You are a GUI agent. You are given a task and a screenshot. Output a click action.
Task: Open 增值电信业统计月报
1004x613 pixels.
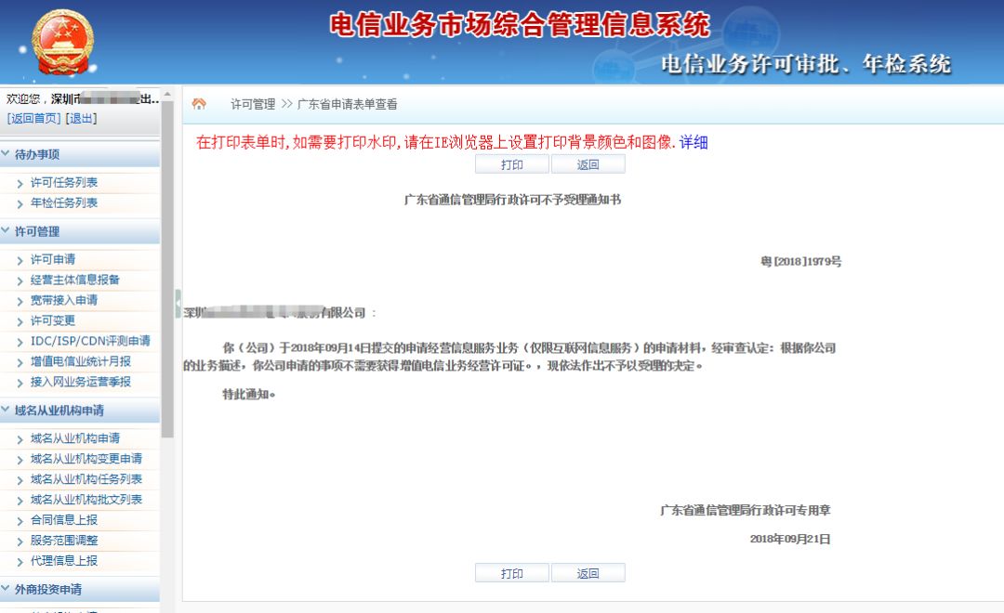pos(81,361)
